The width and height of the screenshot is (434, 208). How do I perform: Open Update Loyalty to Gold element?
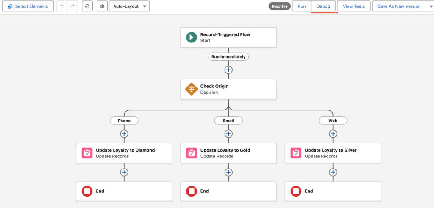click(x=228, y=153)
